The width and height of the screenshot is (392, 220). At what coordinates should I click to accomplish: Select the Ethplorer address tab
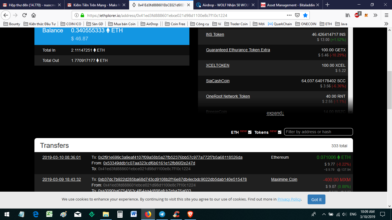161,5
